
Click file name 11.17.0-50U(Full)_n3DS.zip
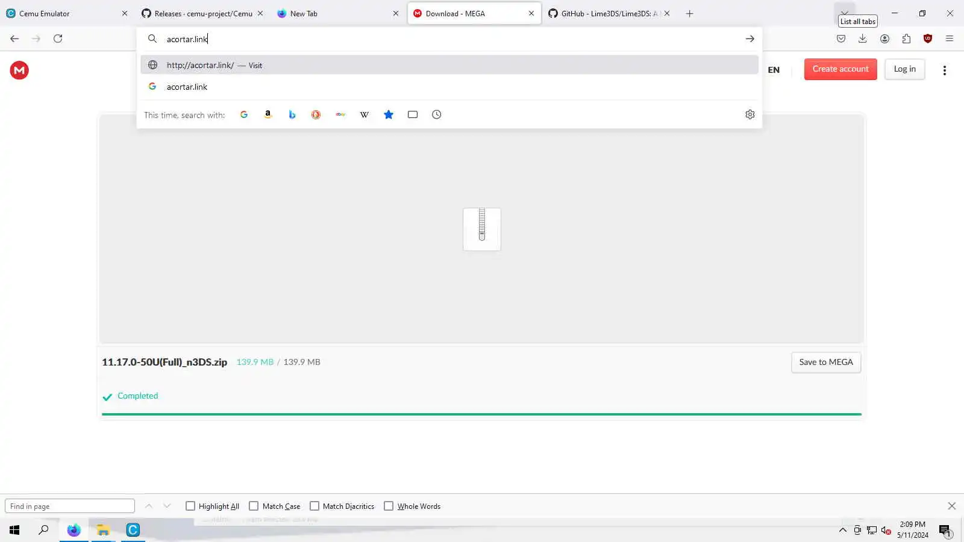(x=164, y=362)
